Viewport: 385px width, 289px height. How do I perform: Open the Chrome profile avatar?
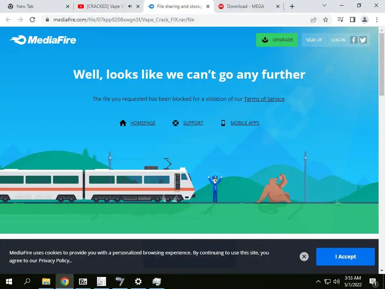pos(365,20)
